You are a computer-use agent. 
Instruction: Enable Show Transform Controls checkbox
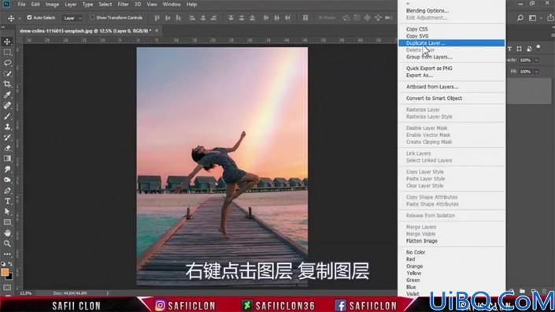coord(92,17)
